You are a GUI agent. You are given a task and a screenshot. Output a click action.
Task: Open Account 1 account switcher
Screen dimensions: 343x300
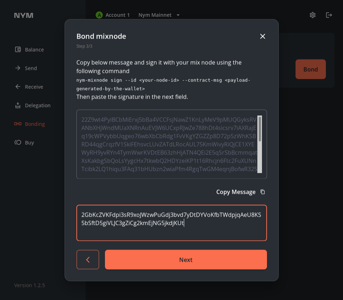coord(113,15)
